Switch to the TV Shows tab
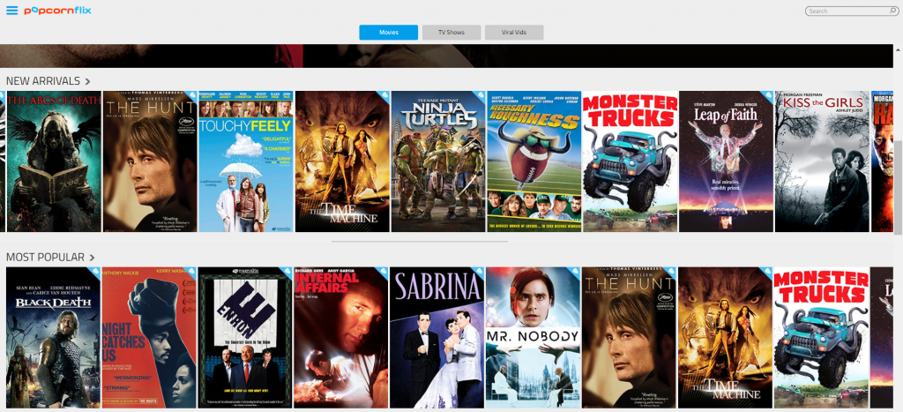This screenshot has width=903, height=412. (451, 33)
